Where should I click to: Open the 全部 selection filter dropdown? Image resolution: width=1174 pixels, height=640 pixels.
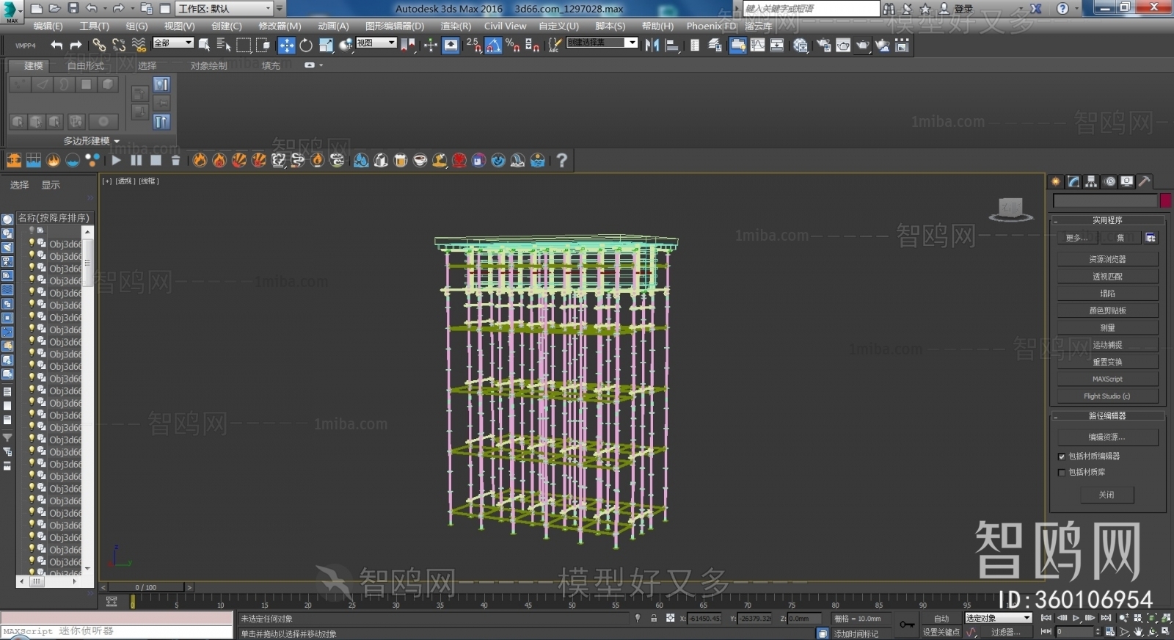click(x=173, y=43)
